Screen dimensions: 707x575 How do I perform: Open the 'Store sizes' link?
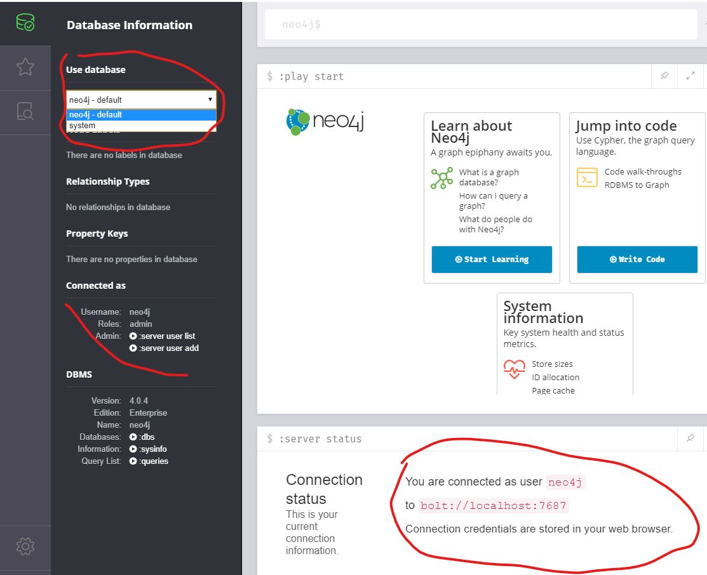pos(553,364)
